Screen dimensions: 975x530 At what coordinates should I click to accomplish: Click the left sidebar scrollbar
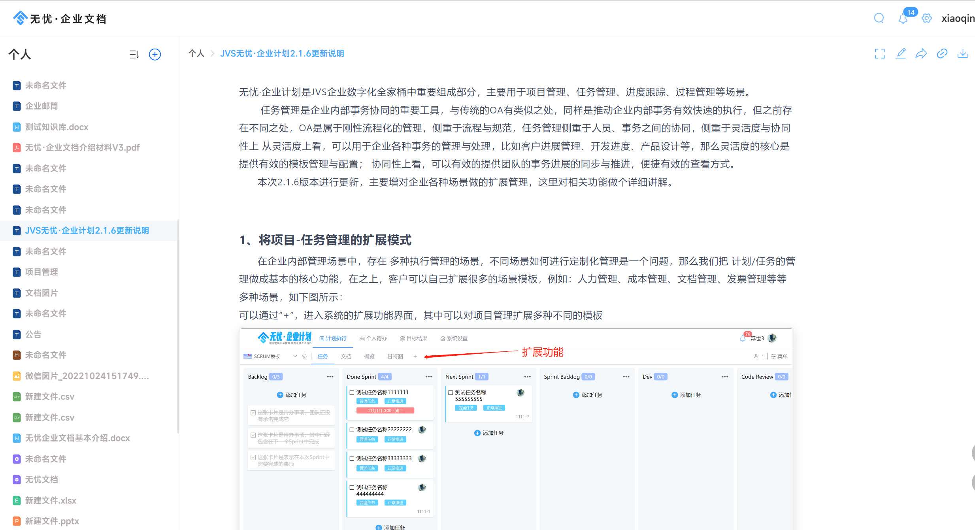[x=178, y=326]
